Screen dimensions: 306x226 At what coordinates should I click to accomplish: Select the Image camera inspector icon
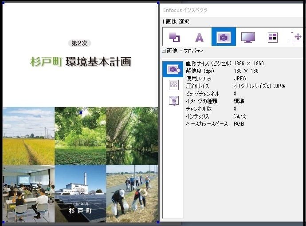click(x=224, y=37)
